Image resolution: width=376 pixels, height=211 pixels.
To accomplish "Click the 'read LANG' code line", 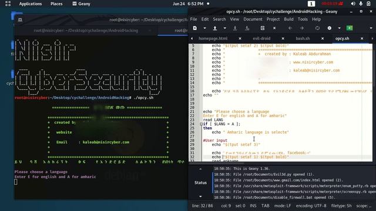I will (213, 120).
